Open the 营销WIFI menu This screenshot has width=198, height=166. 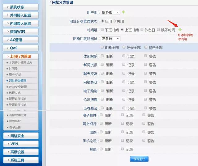[21, 32]
